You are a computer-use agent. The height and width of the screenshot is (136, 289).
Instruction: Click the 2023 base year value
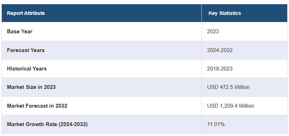coord(213,32)
